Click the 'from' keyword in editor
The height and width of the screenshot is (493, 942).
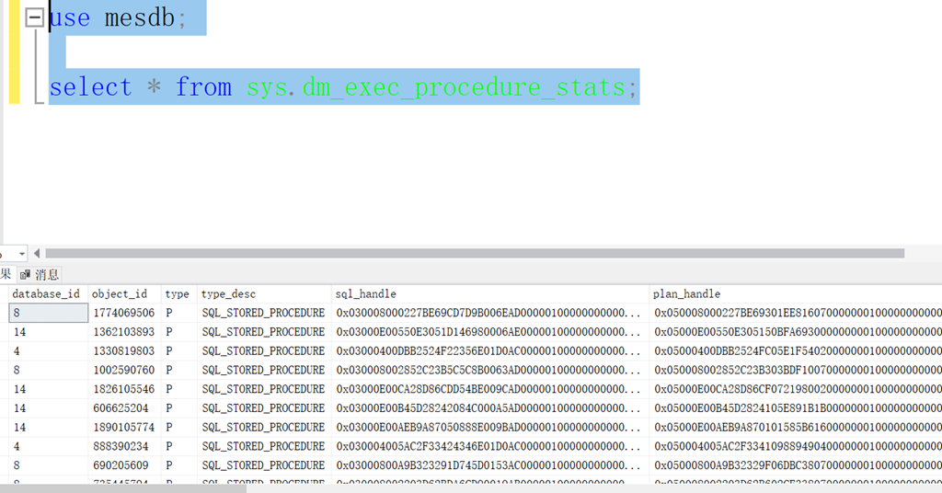pos(203,87)
